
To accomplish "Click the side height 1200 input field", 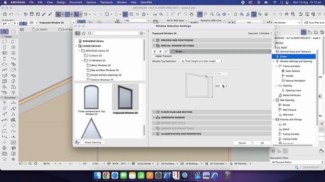I will point(218,86).
